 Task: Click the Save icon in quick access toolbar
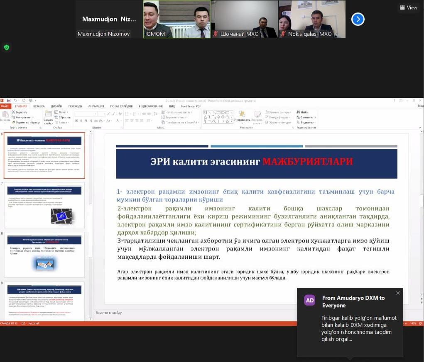coord(9,100)
